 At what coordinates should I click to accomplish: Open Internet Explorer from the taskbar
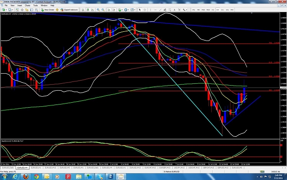(x=15, y=177)
